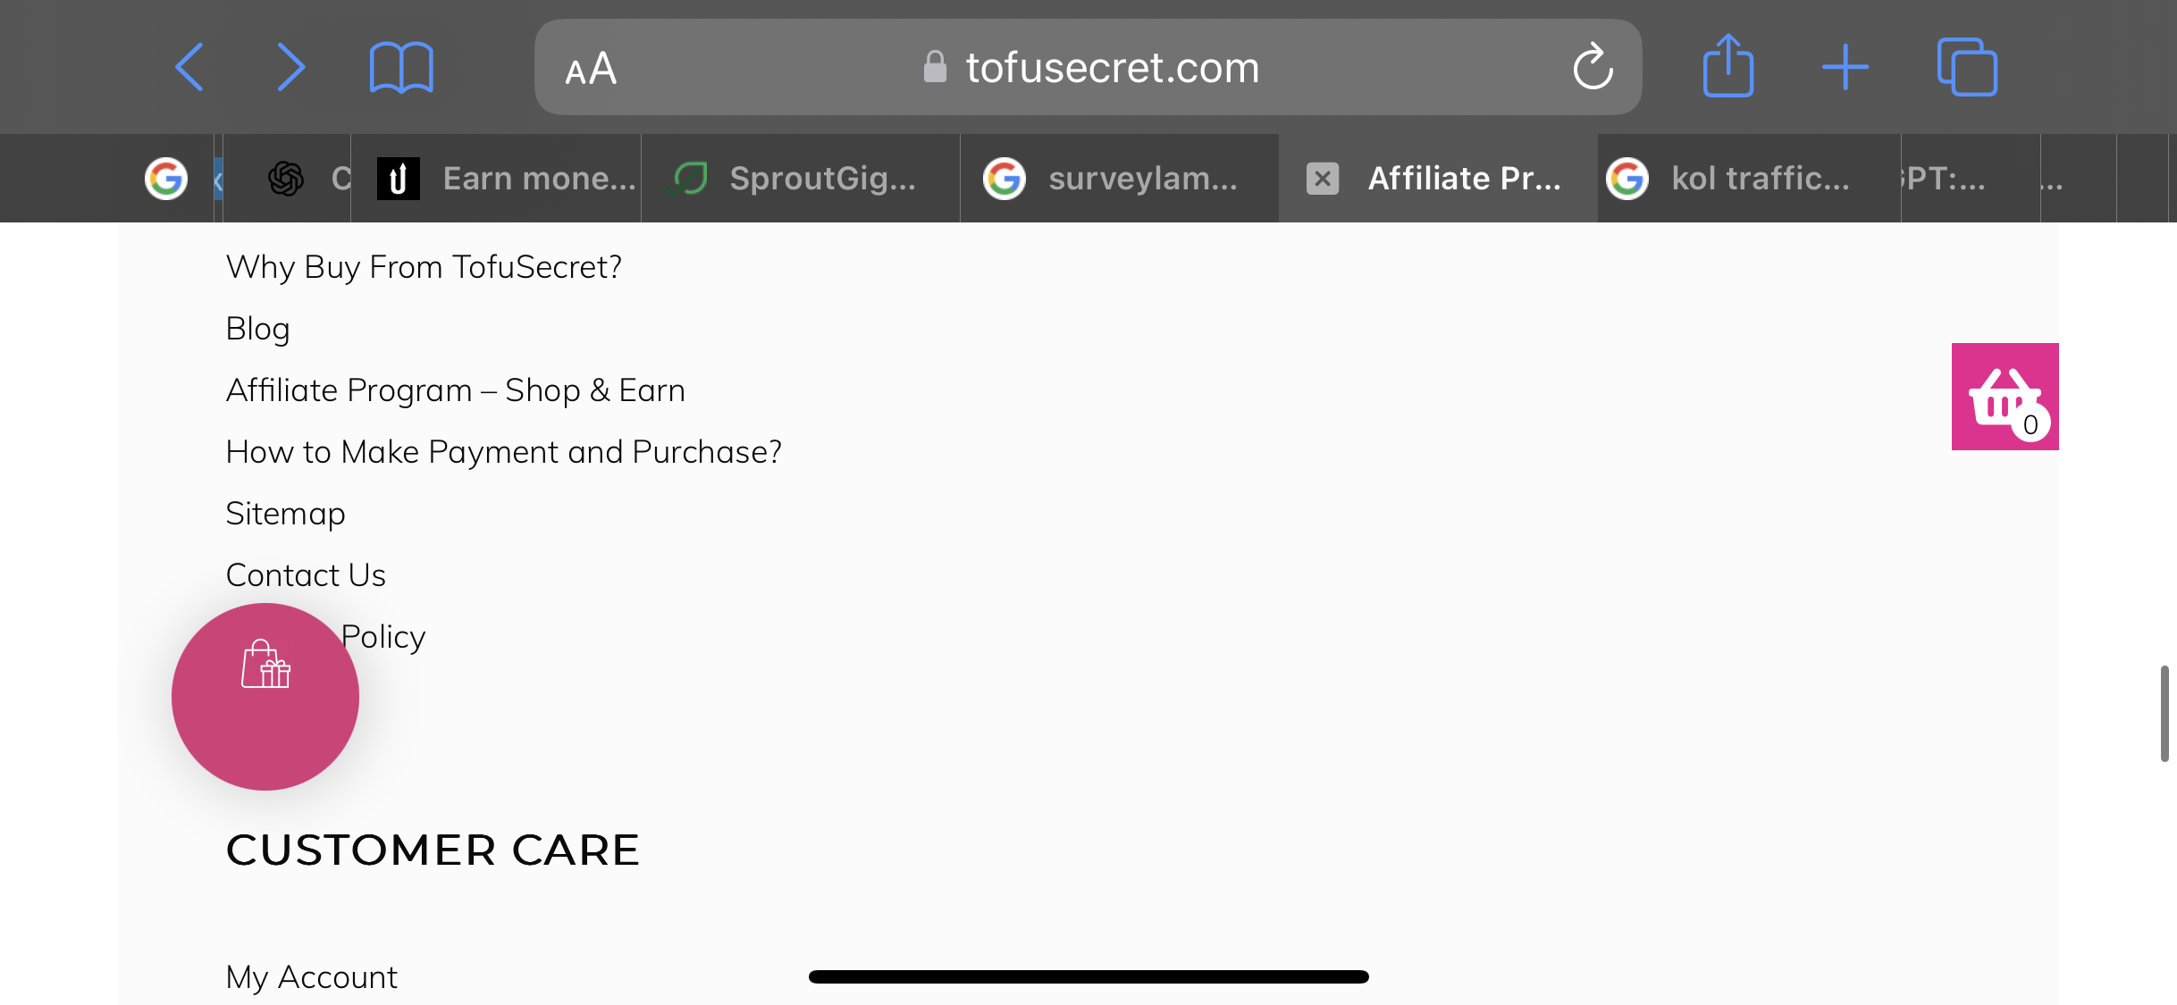
Task: Reload the tofusecret.com page
Action: click(1593, 67)
